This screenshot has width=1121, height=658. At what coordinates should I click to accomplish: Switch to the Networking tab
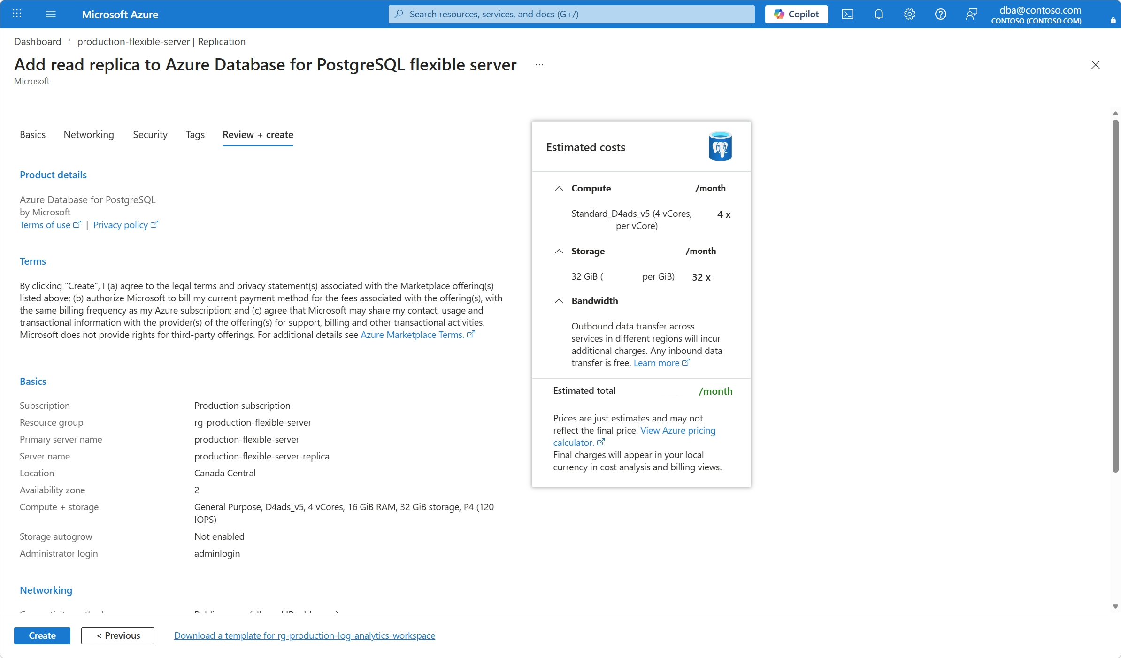click(x=89, y=135)
